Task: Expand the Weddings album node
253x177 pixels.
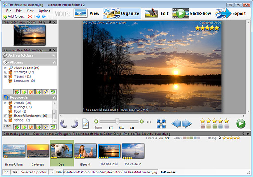Action: (x=6, y=72)
